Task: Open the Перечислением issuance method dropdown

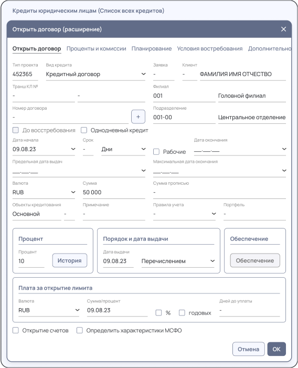Action: [x=178, y=261]
